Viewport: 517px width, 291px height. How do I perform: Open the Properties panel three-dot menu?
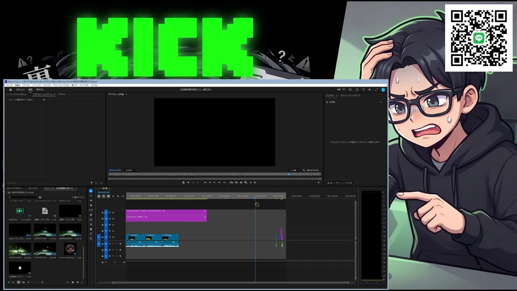click(380, 102)
